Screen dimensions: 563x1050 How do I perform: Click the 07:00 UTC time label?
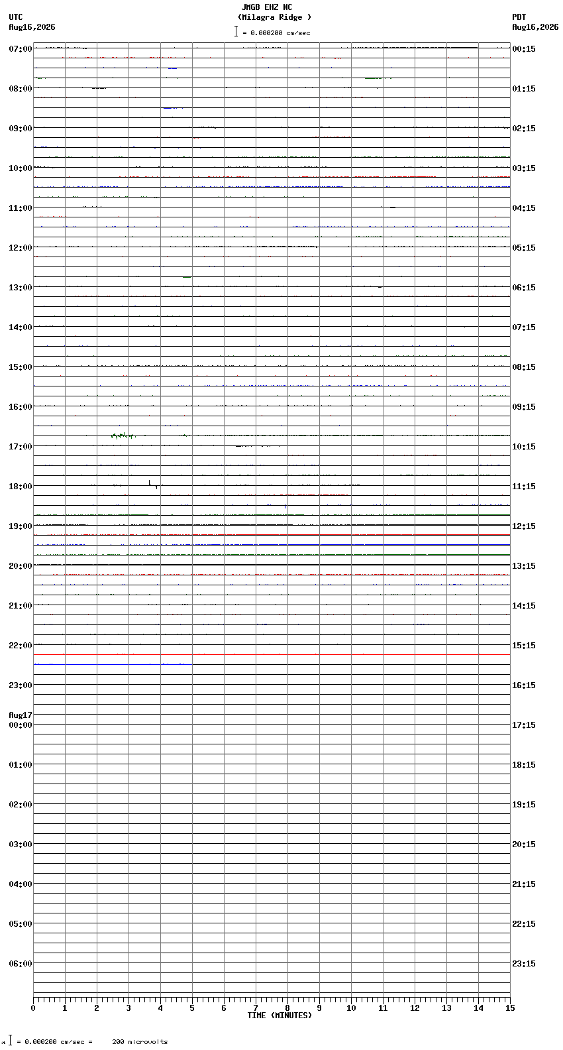[x=21, y=49]
